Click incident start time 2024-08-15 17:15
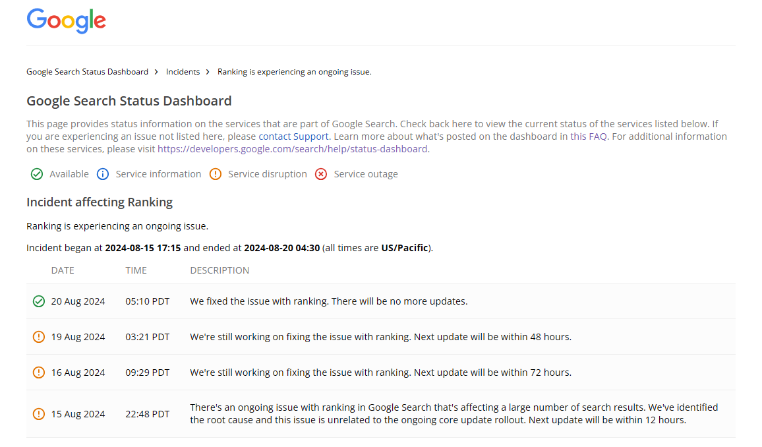Viewport: 762px width, 447px height. click(143, 249)
